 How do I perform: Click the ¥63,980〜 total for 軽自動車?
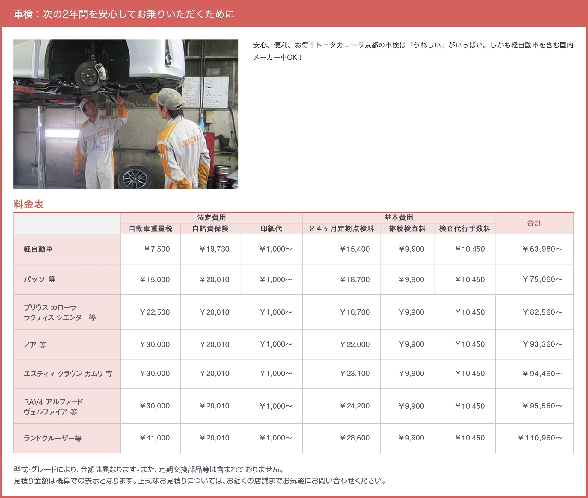[x=542, y=249]
